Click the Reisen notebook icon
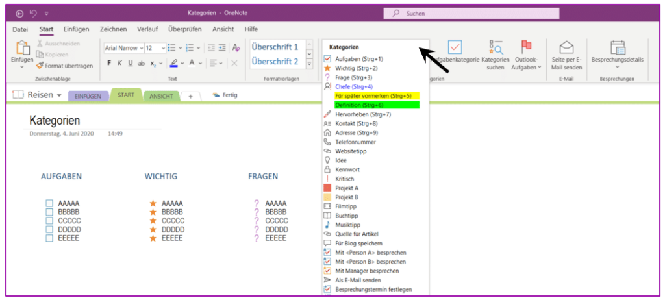665x300 pixels. (18, 95)
